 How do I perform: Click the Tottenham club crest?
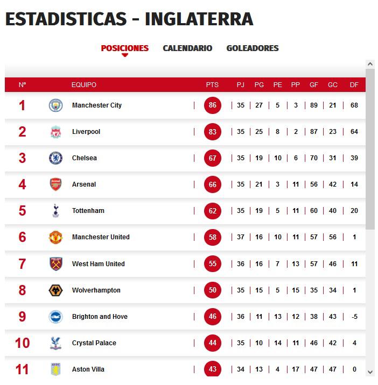(55, 211)
